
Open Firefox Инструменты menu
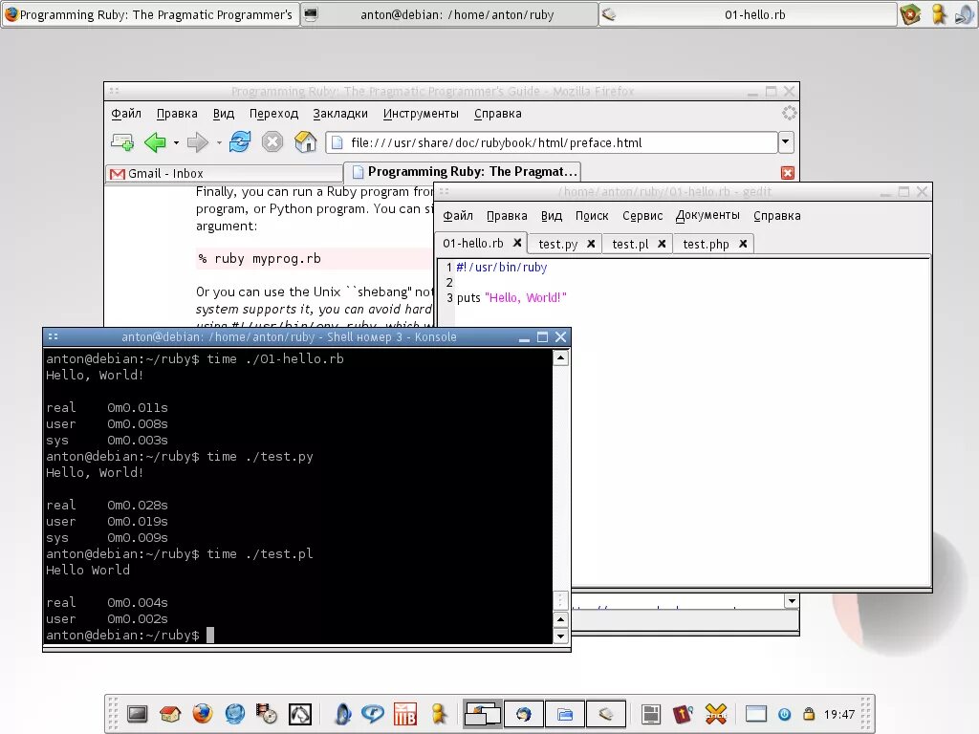click(x=421, y=114)
